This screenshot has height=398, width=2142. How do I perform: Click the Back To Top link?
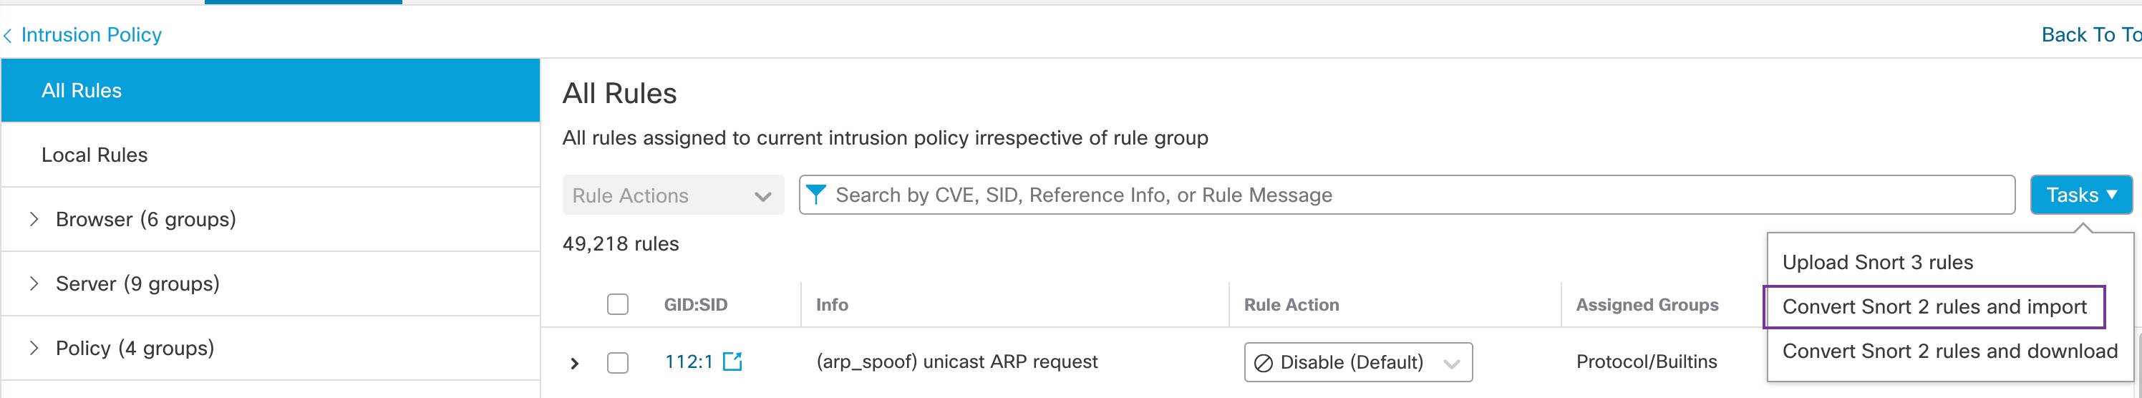[x=2090, y=35]
